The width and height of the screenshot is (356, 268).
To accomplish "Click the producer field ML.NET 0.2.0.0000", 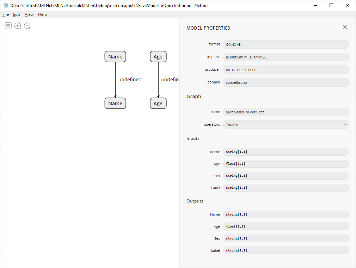I will pos(286,70).
